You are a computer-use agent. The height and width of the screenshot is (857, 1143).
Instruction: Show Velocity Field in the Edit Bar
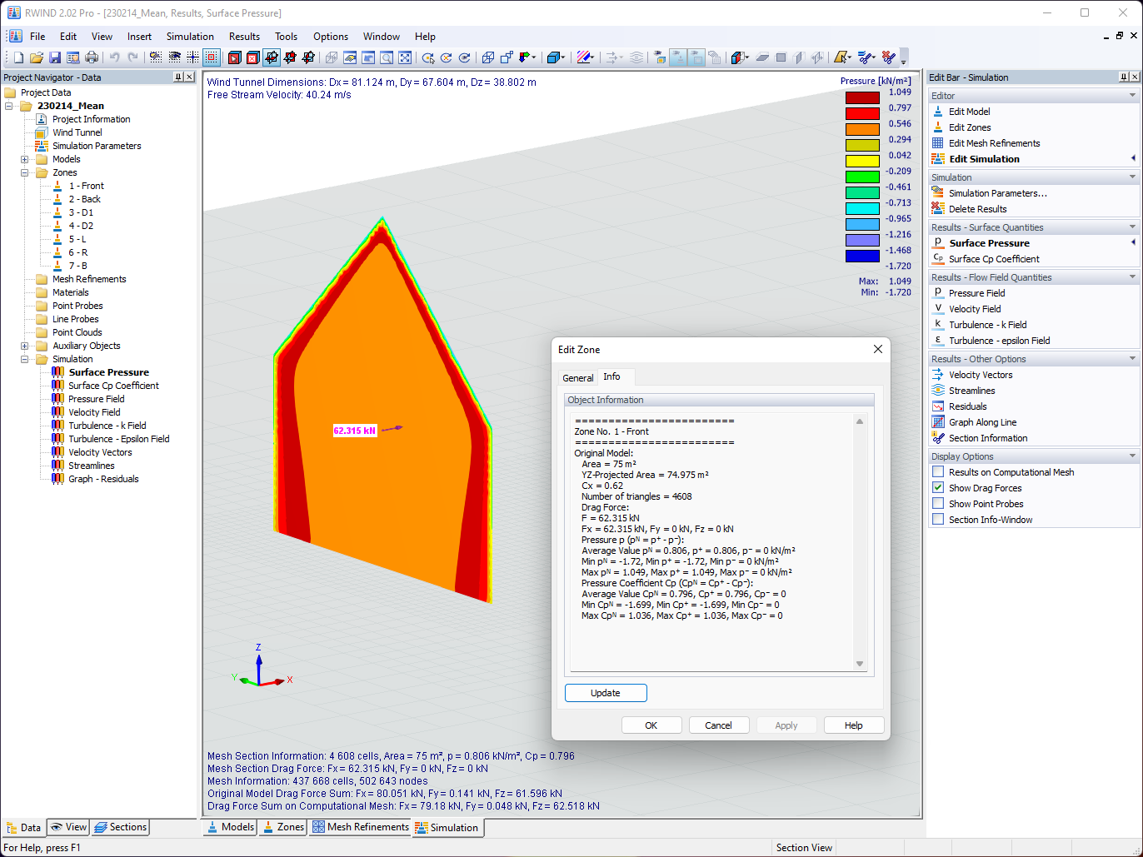(x=975, y=309)
